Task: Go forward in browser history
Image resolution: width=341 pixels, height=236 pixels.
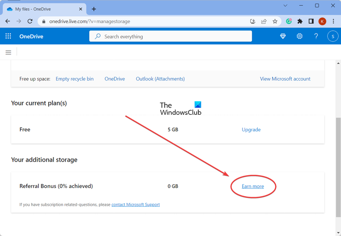Action: [x=19, y=21]
